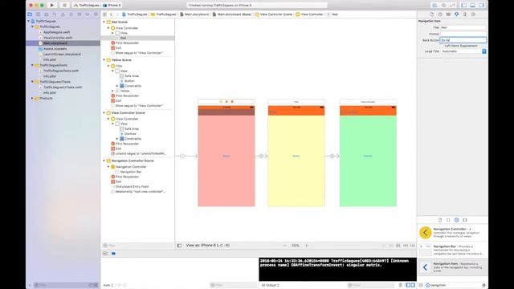Open the Connections inspector tab
514x289 pixels.
(473, 14)
